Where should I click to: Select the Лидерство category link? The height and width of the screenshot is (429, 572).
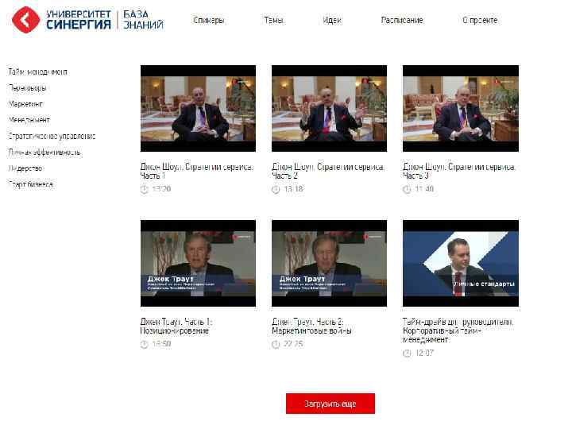[25, 168]
